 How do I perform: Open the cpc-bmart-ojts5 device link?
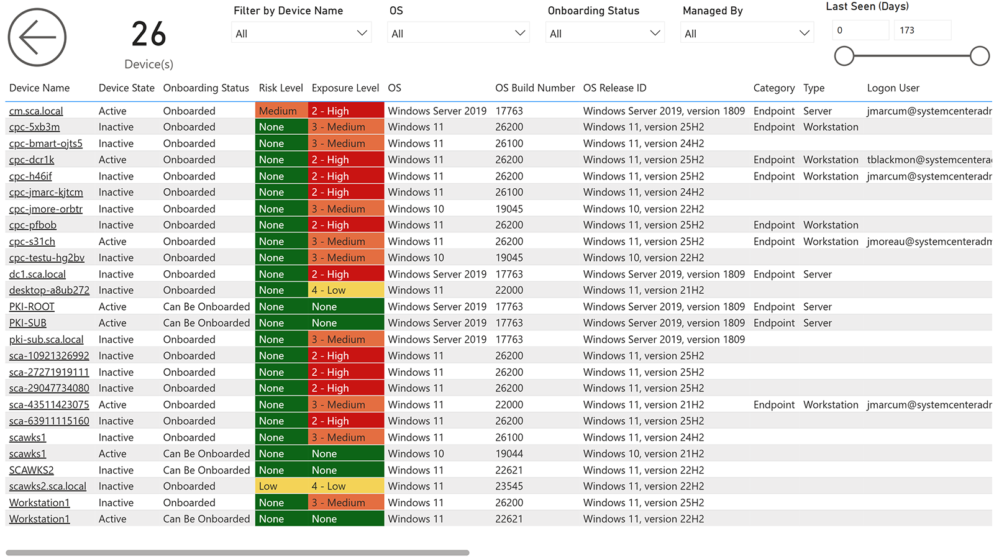coord(46,143)
